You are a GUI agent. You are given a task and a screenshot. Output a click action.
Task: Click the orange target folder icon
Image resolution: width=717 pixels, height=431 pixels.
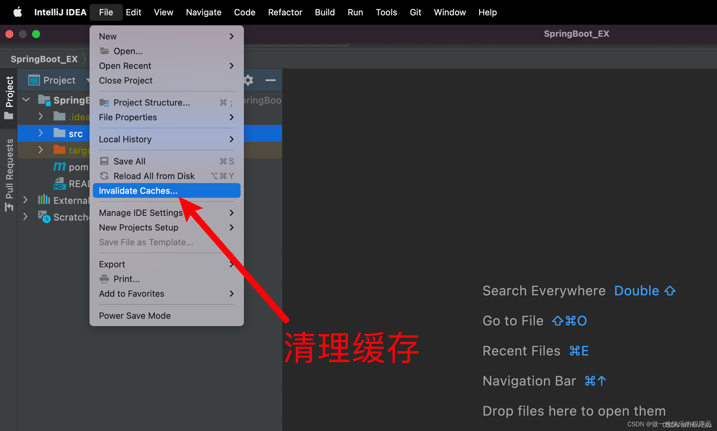(59, 149)
